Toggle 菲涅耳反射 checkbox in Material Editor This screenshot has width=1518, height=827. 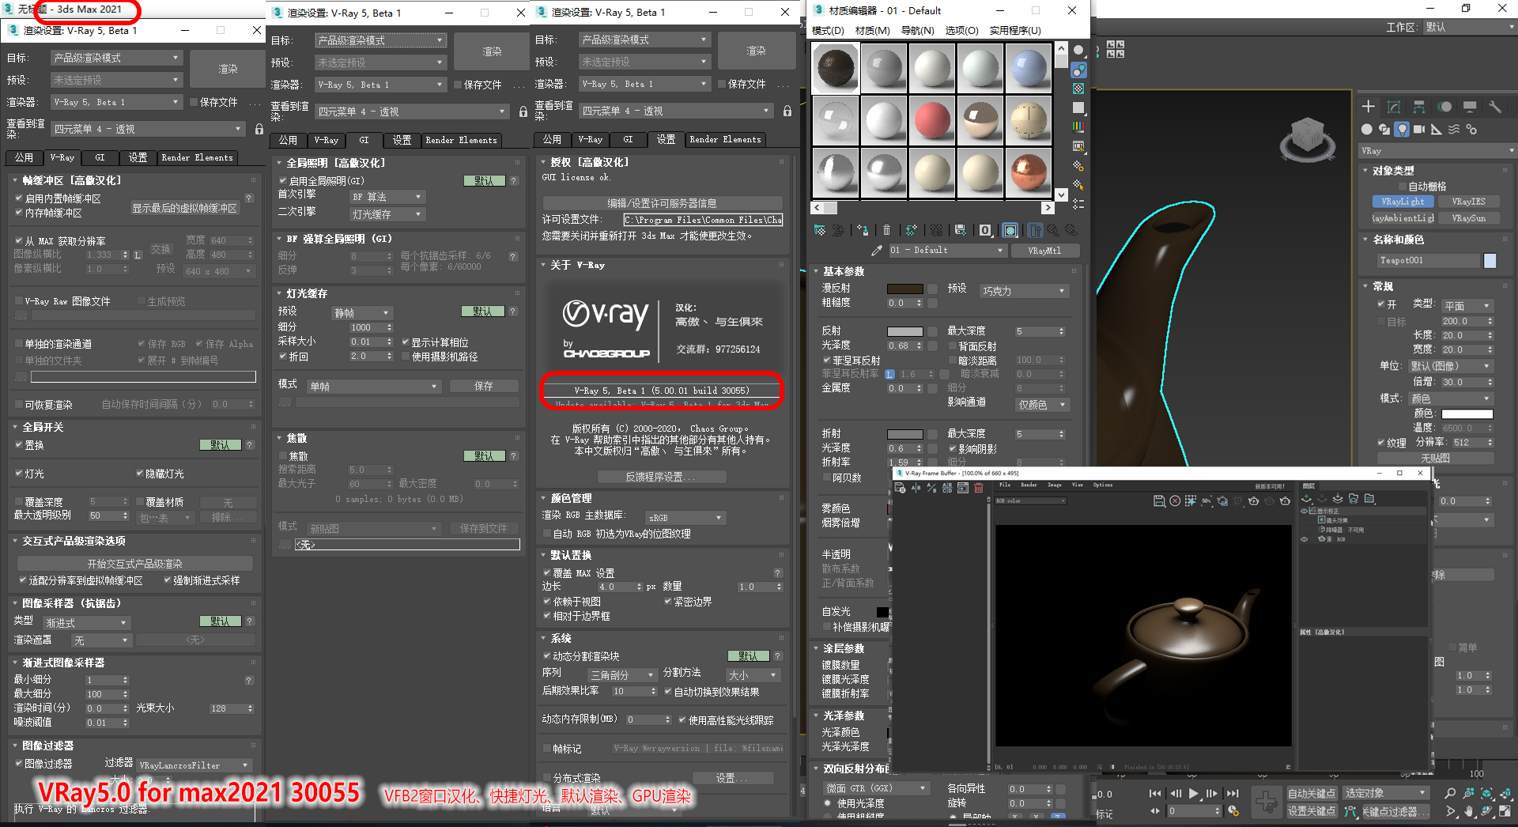click(827, 360)
